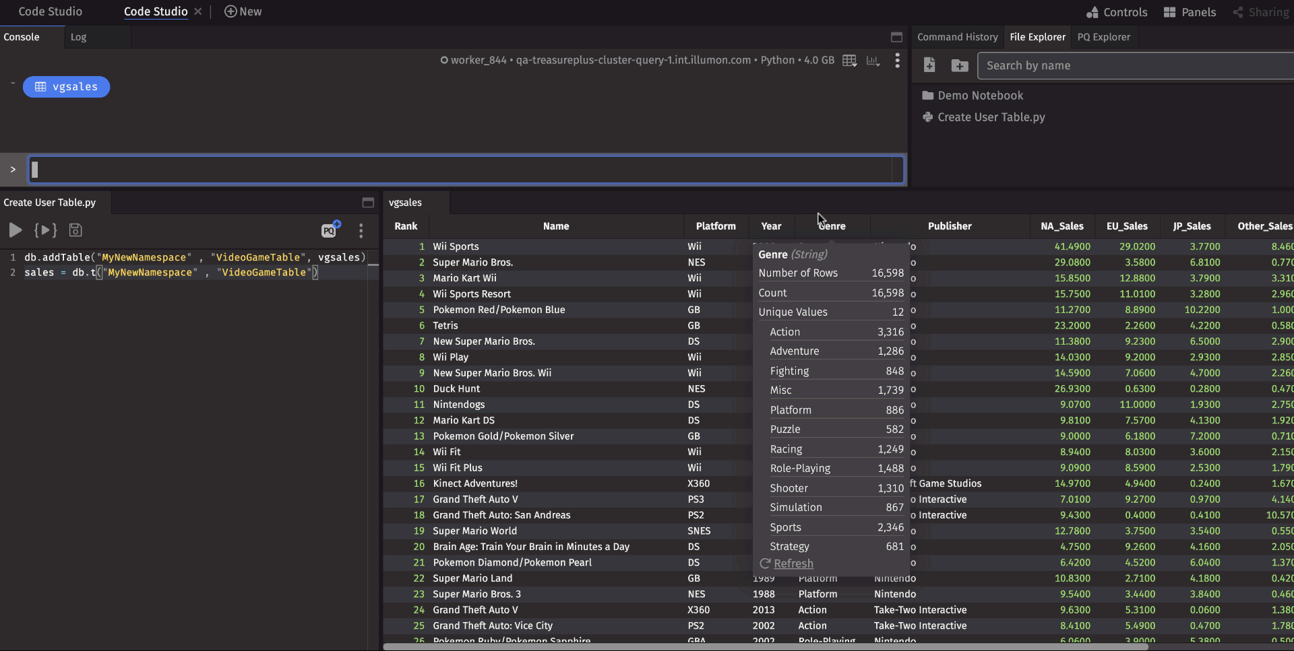Image resolution: width=1294 pixels, height=651 pixels.
Task: Focus the Search by name field
Action: click(x=1136, y=65)
